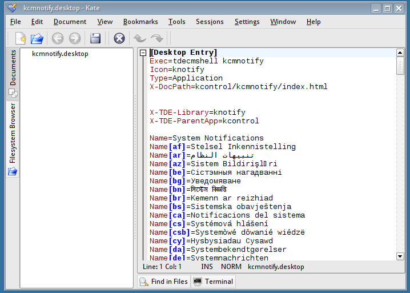This screenshot has width=410, height=293.
Task: Click the X-DocPath line
Action: tap(239, 87)
